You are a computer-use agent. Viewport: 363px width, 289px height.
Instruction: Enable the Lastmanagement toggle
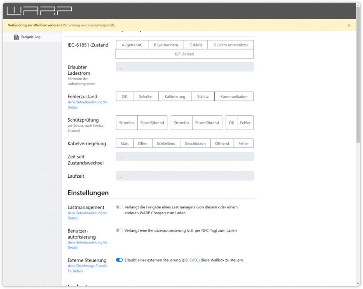[119, 207]
